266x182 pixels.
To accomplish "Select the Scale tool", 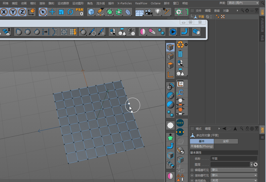I will (x=61, y=12).
